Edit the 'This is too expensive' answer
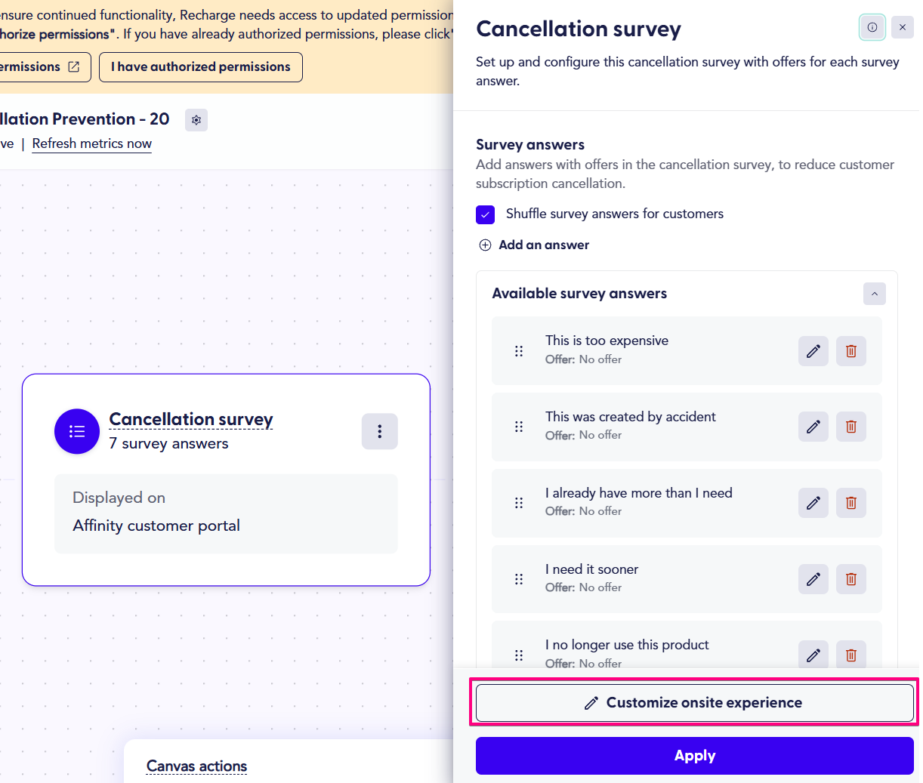The image size is (923, 783). 813,351
